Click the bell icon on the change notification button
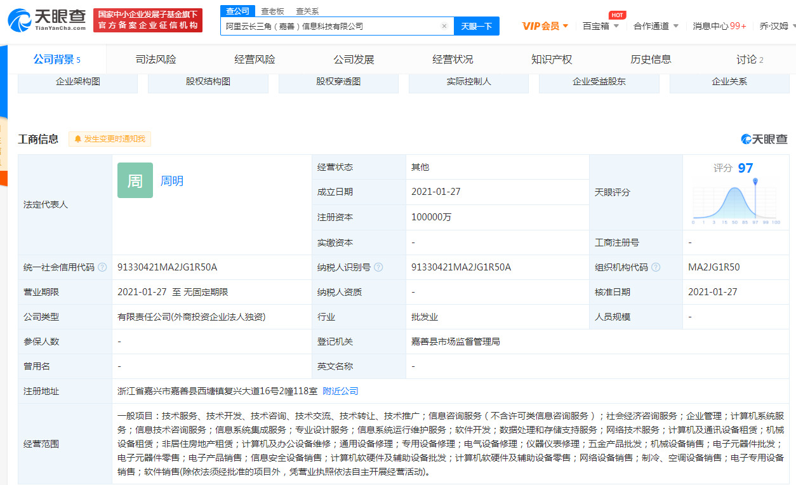The height and width of the screenshot is (485, 796). pos(78,139)
